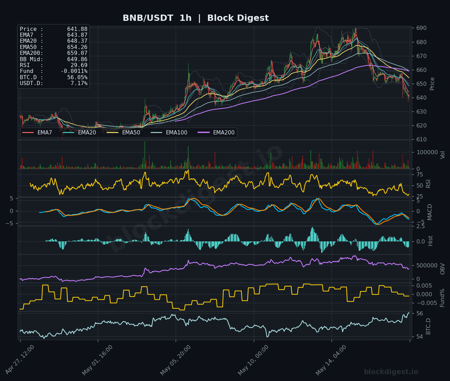
Task: Click the May 01, 16:00 date label
Action: click(98, 360)
